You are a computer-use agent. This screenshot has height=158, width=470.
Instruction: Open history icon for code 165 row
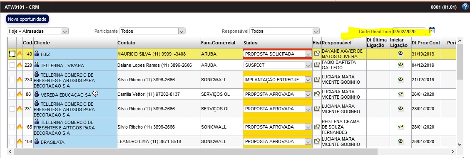coord(317,127)
